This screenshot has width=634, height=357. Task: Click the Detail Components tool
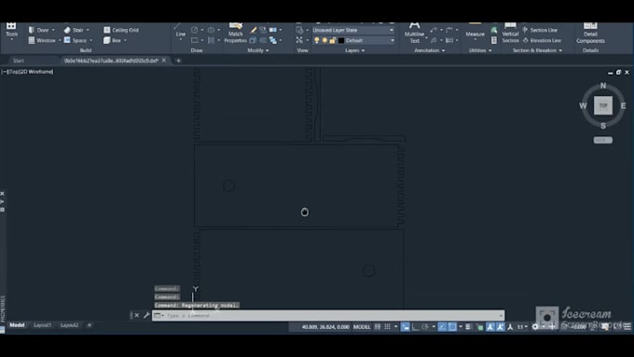tap(590, 34)
